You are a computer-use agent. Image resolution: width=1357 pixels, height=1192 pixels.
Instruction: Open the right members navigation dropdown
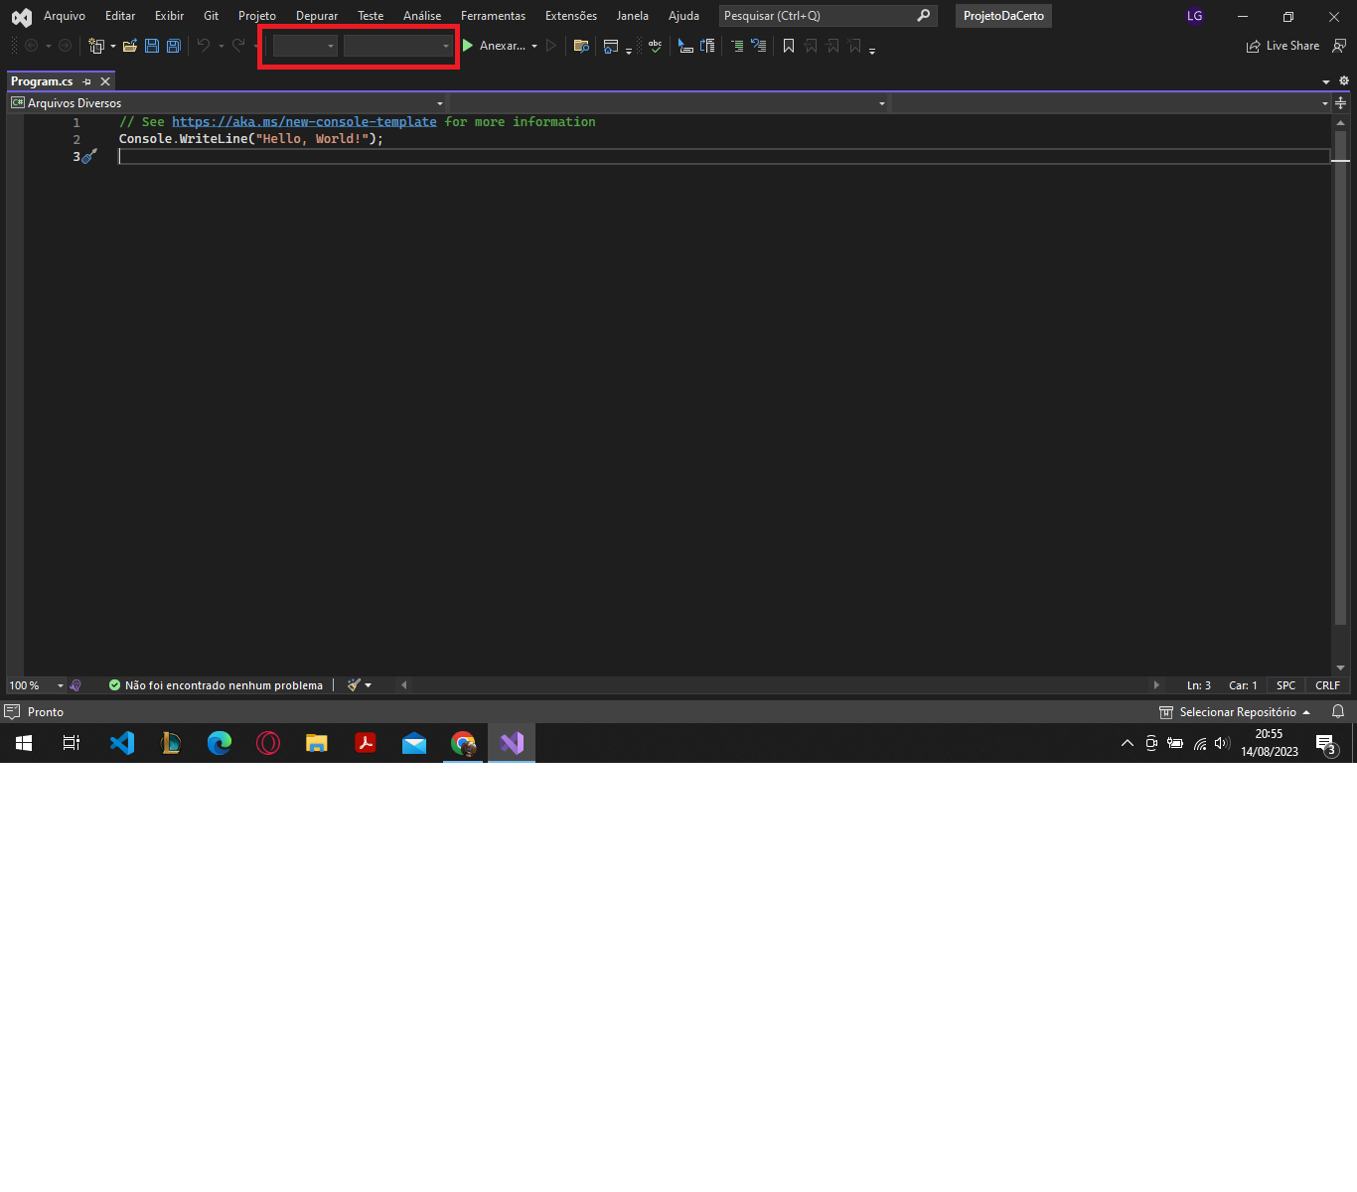pos(1111,103)
